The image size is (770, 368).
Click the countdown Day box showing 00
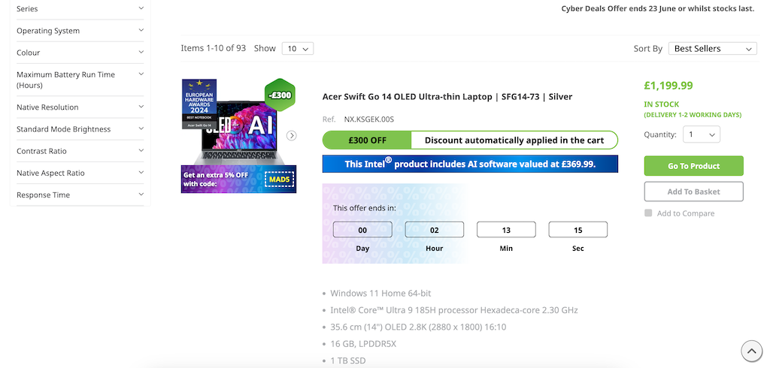click(362, 230)
